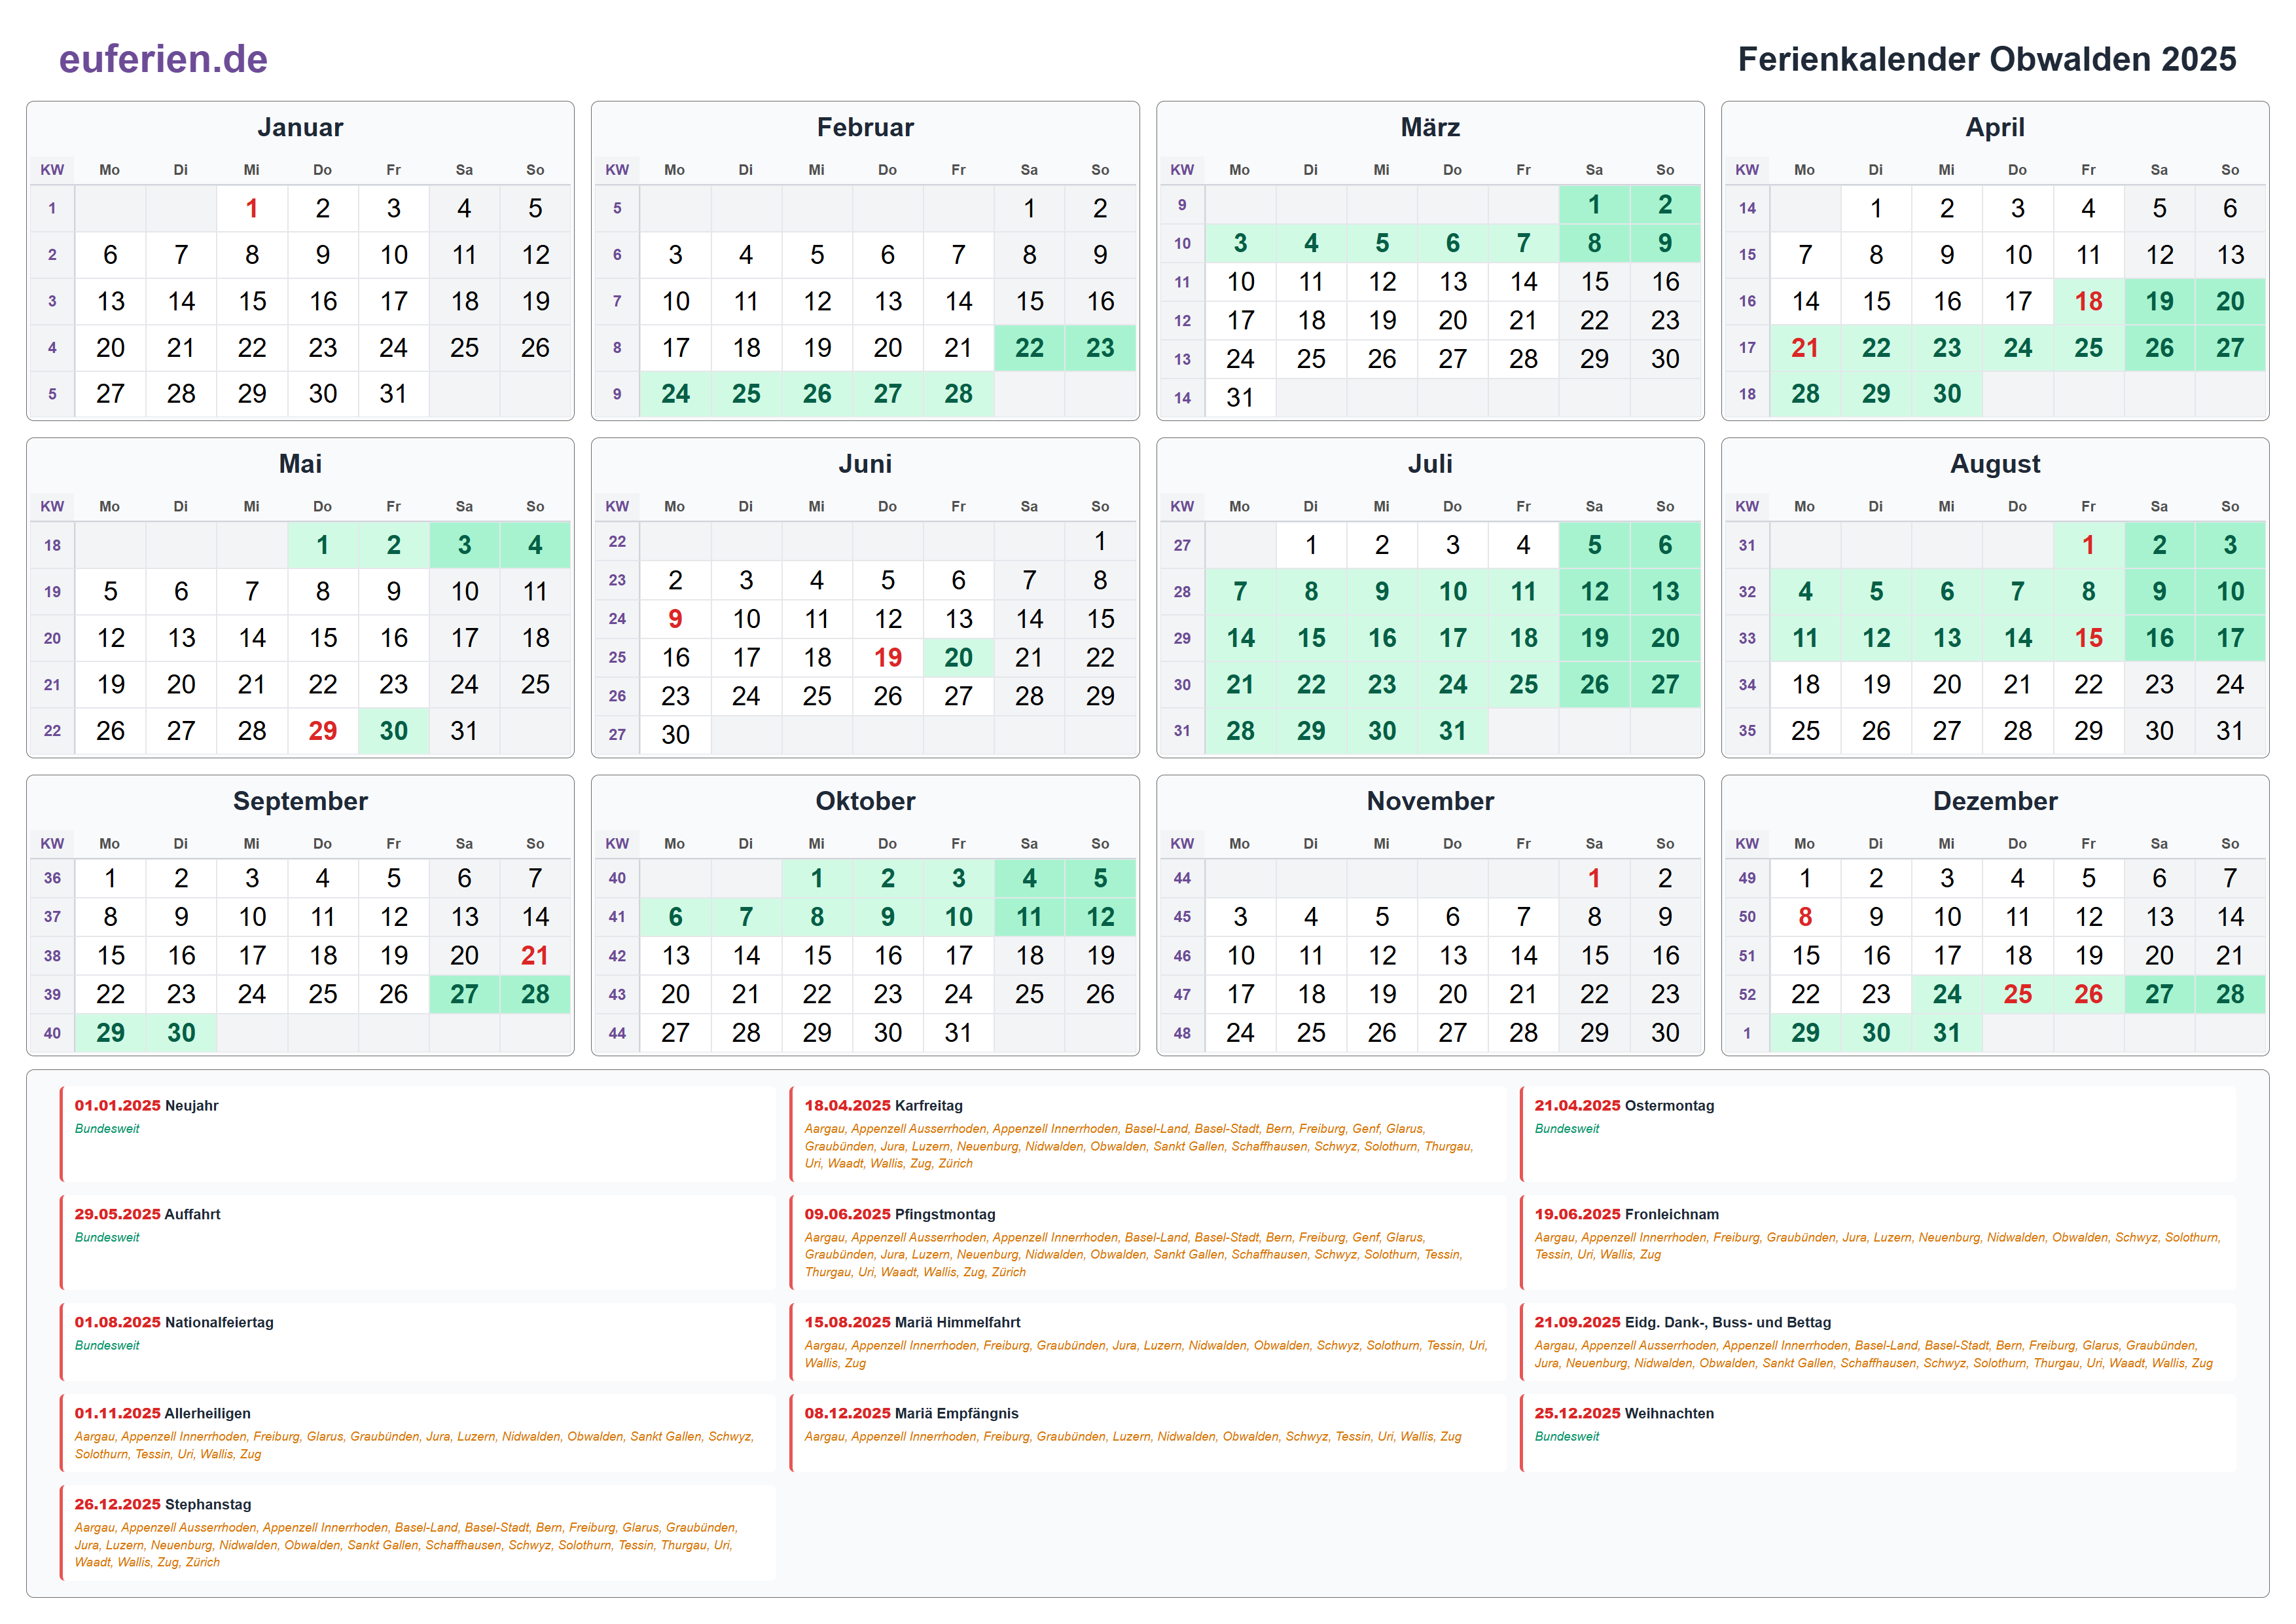Select week number 35 in August
The height and width of the screenshot is (1624, 2296).
point(1747,730)
